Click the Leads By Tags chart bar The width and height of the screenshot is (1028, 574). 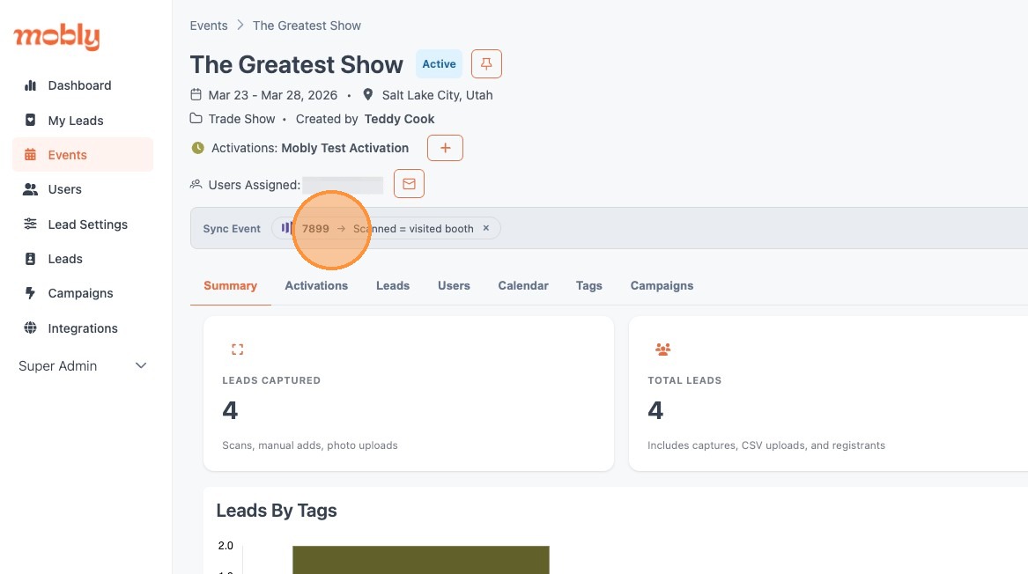421,559
